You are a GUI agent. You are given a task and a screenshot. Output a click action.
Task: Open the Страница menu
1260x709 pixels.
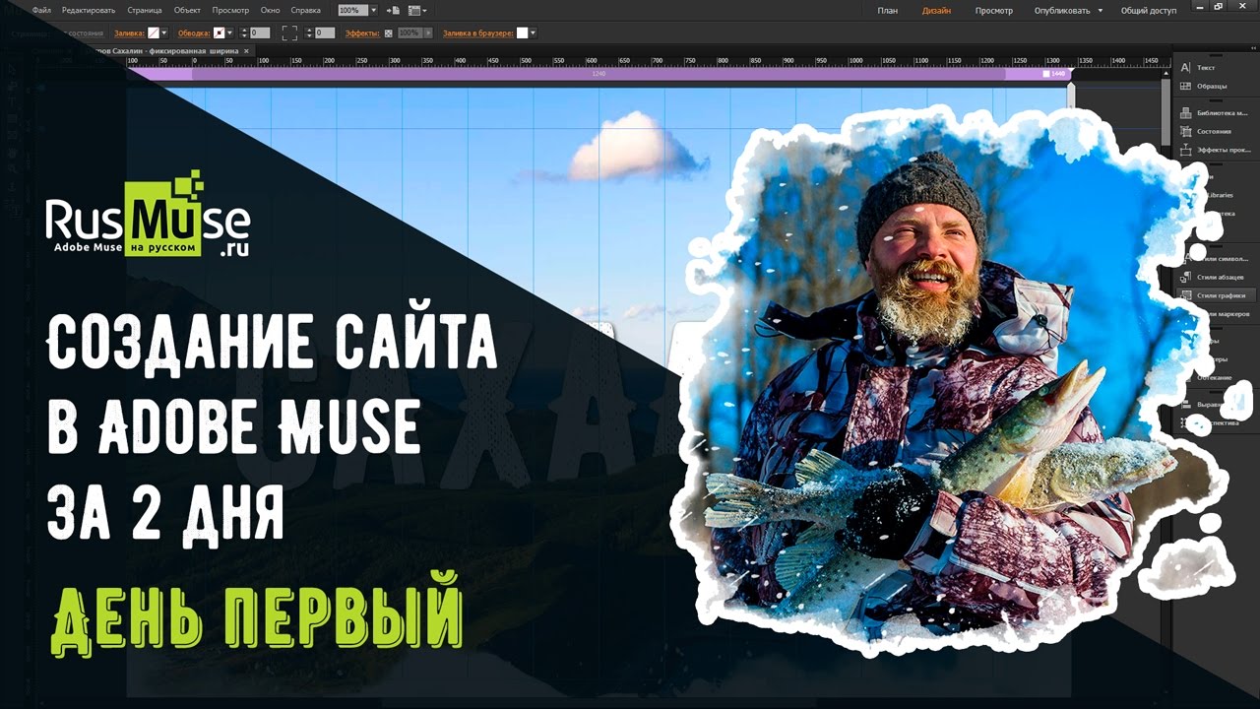coord(144,10)
